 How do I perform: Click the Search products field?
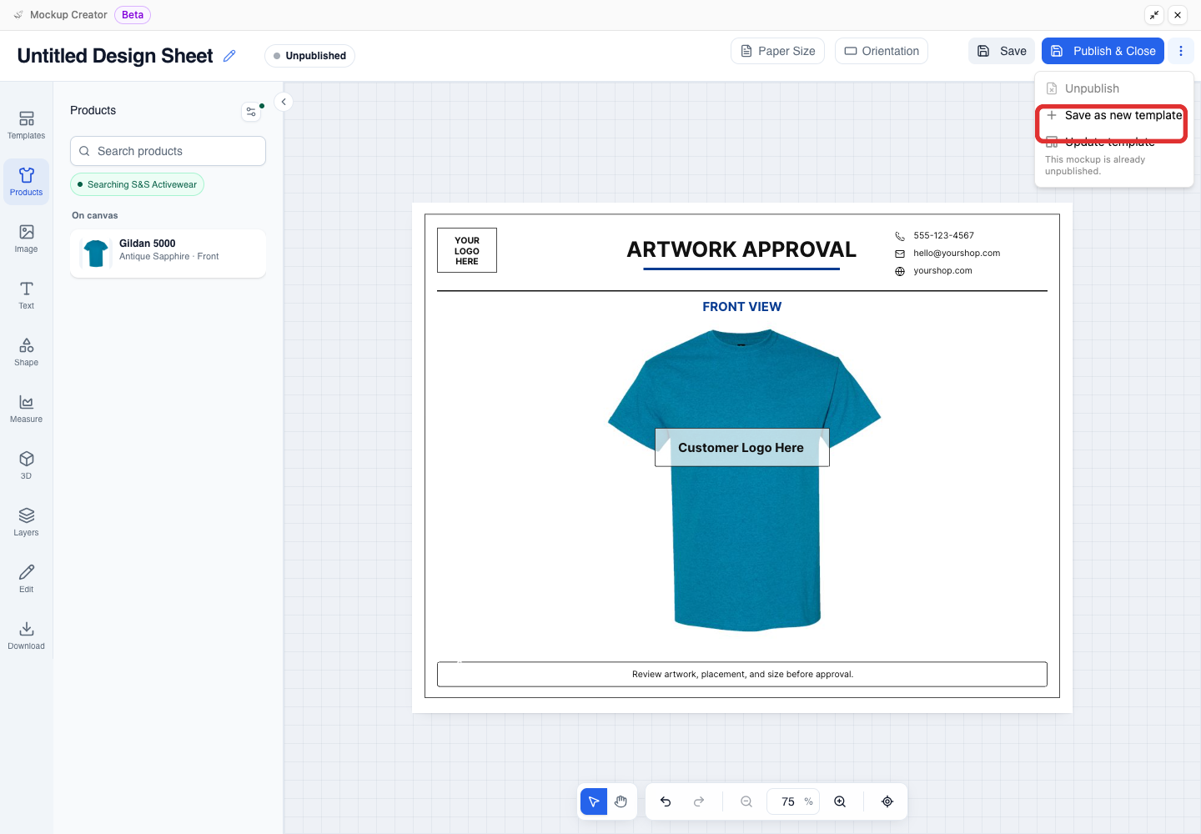coord(168,151)
